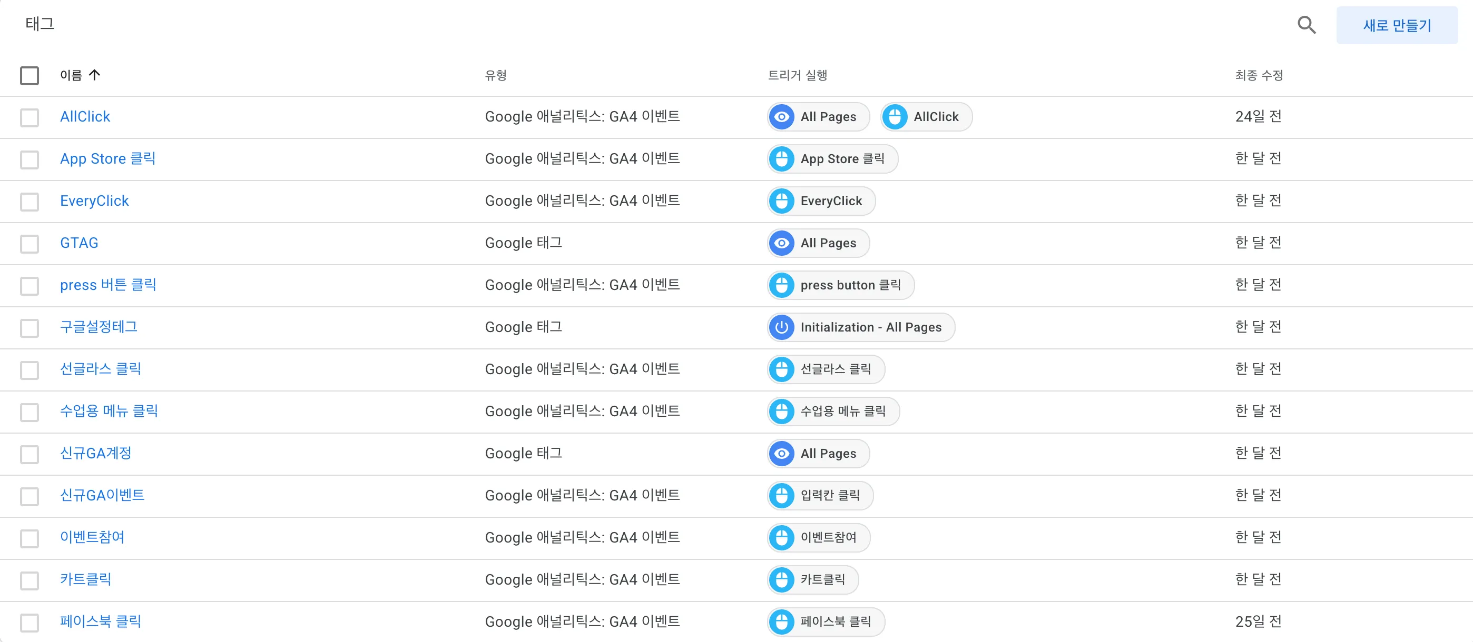
Task: Open the 신규GA계정 tag link
Action: coord(95,453)
